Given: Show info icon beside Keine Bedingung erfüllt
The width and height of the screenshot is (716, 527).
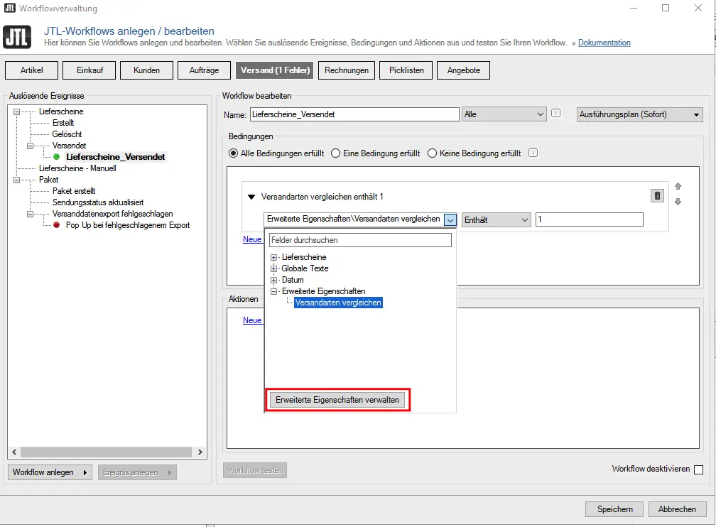Looking at the screenshot, I should pos(533,153).
